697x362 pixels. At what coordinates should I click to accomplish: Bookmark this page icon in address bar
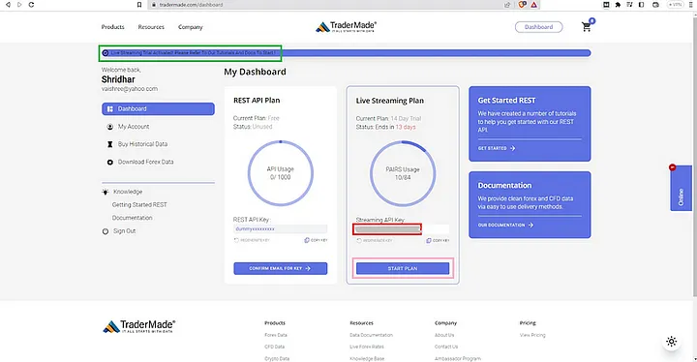139,5
